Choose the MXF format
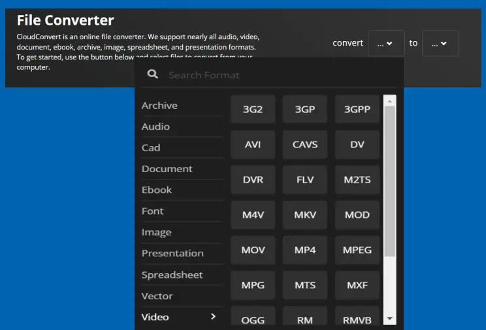Image resolution: width=486 pixels, height=330 pixels. pos(357,285)
